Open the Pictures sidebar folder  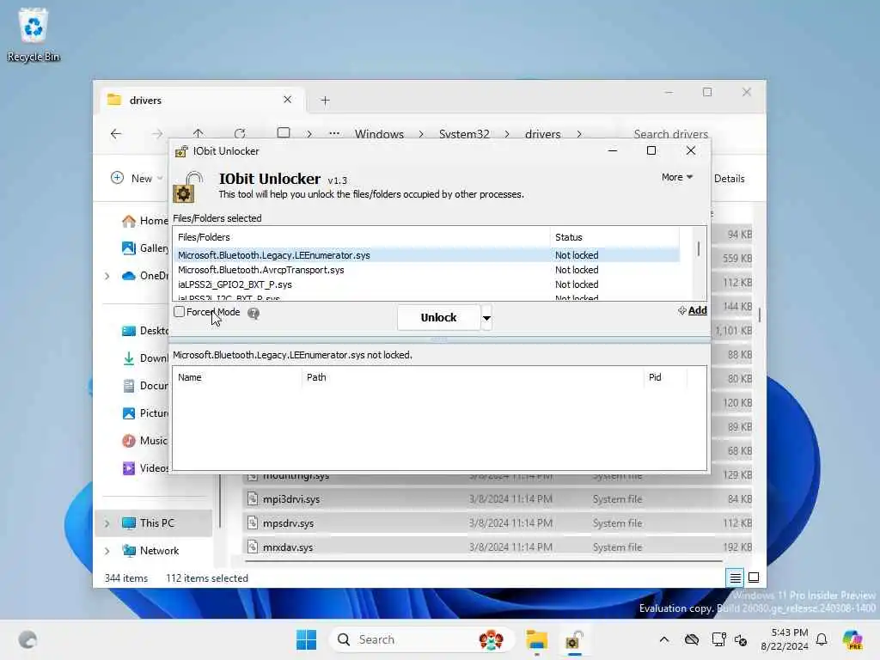click(144, 413)
